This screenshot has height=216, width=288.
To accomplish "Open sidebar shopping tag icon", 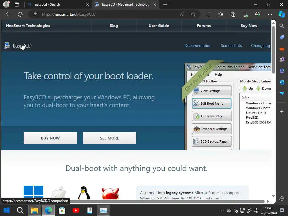I will pos(282,37).
